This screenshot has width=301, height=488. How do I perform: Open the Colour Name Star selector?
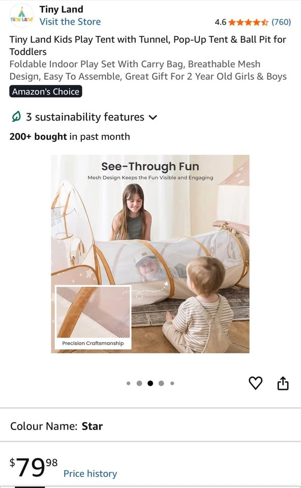[150, 426]
